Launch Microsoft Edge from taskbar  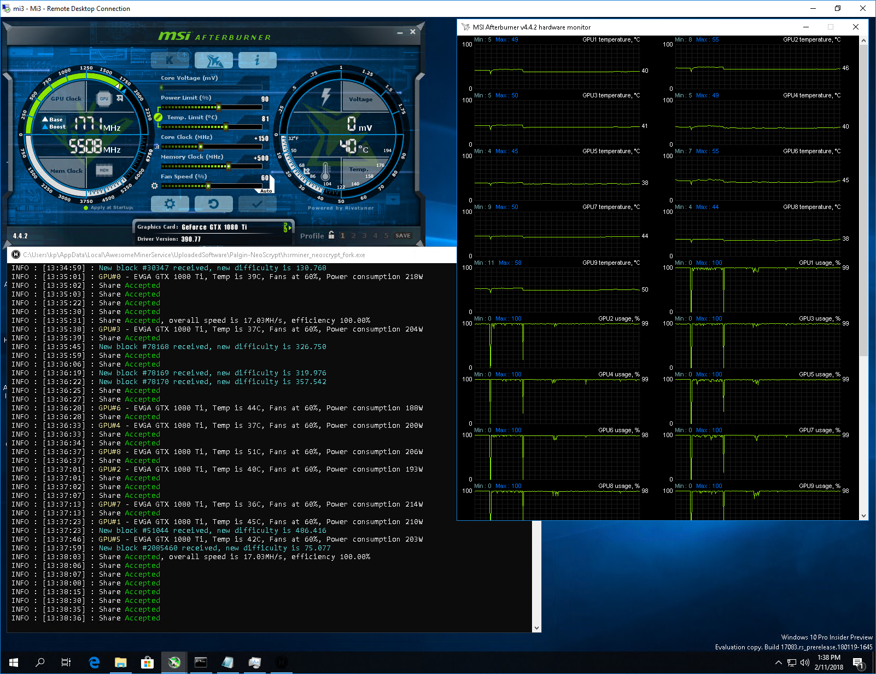[94, 663]
